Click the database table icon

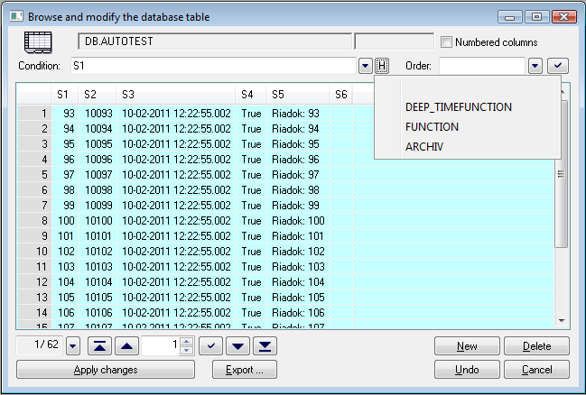pyautogui.click(x=38, y=42)
